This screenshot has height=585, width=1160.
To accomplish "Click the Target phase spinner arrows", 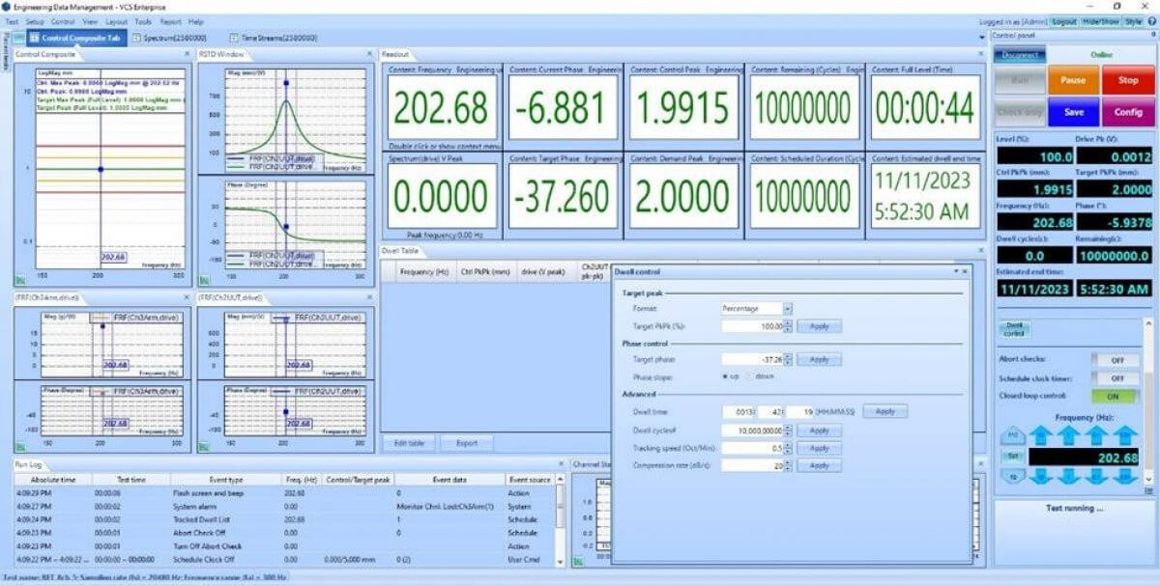I will click(788, 359).
